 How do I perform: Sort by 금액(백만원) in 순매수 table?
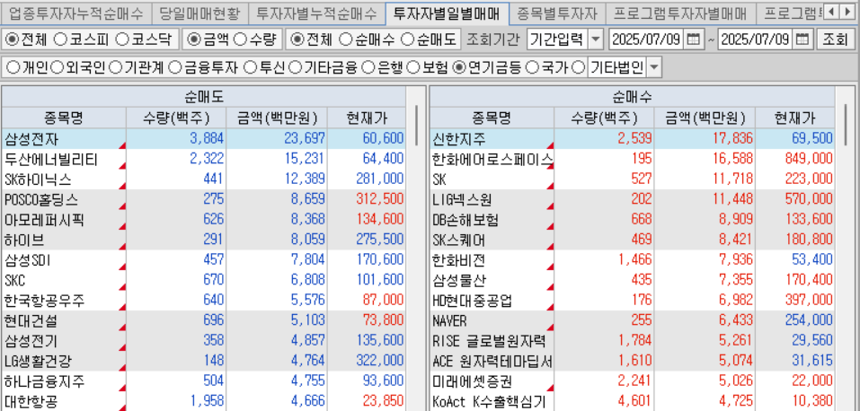(705, 118)
